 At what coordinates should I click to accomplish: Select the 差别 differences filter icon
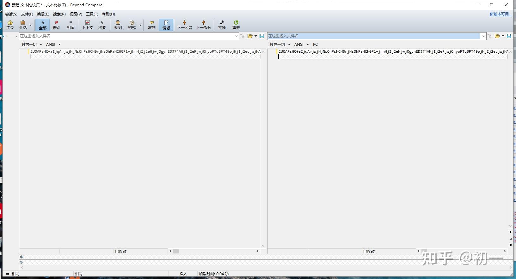(x=57, y=25)
